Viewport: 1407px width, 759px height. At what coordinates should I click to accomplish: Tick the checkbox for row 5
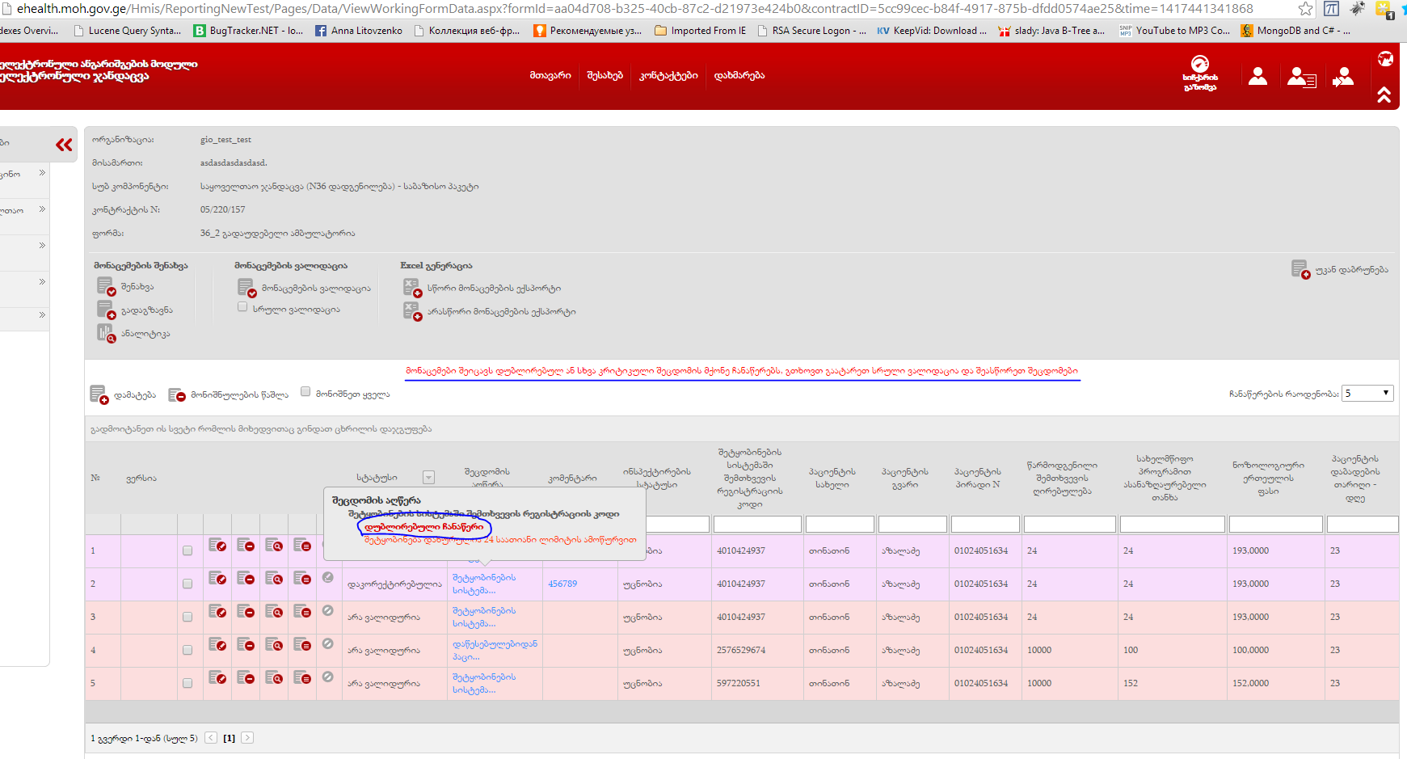point(187,683)
